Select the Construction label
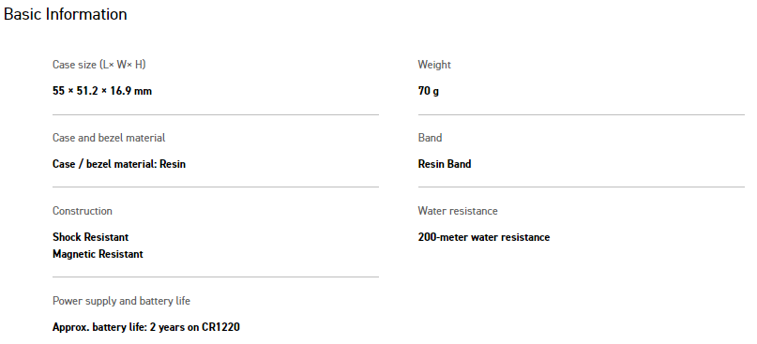757x344 pixels. [x=82, y=211]
